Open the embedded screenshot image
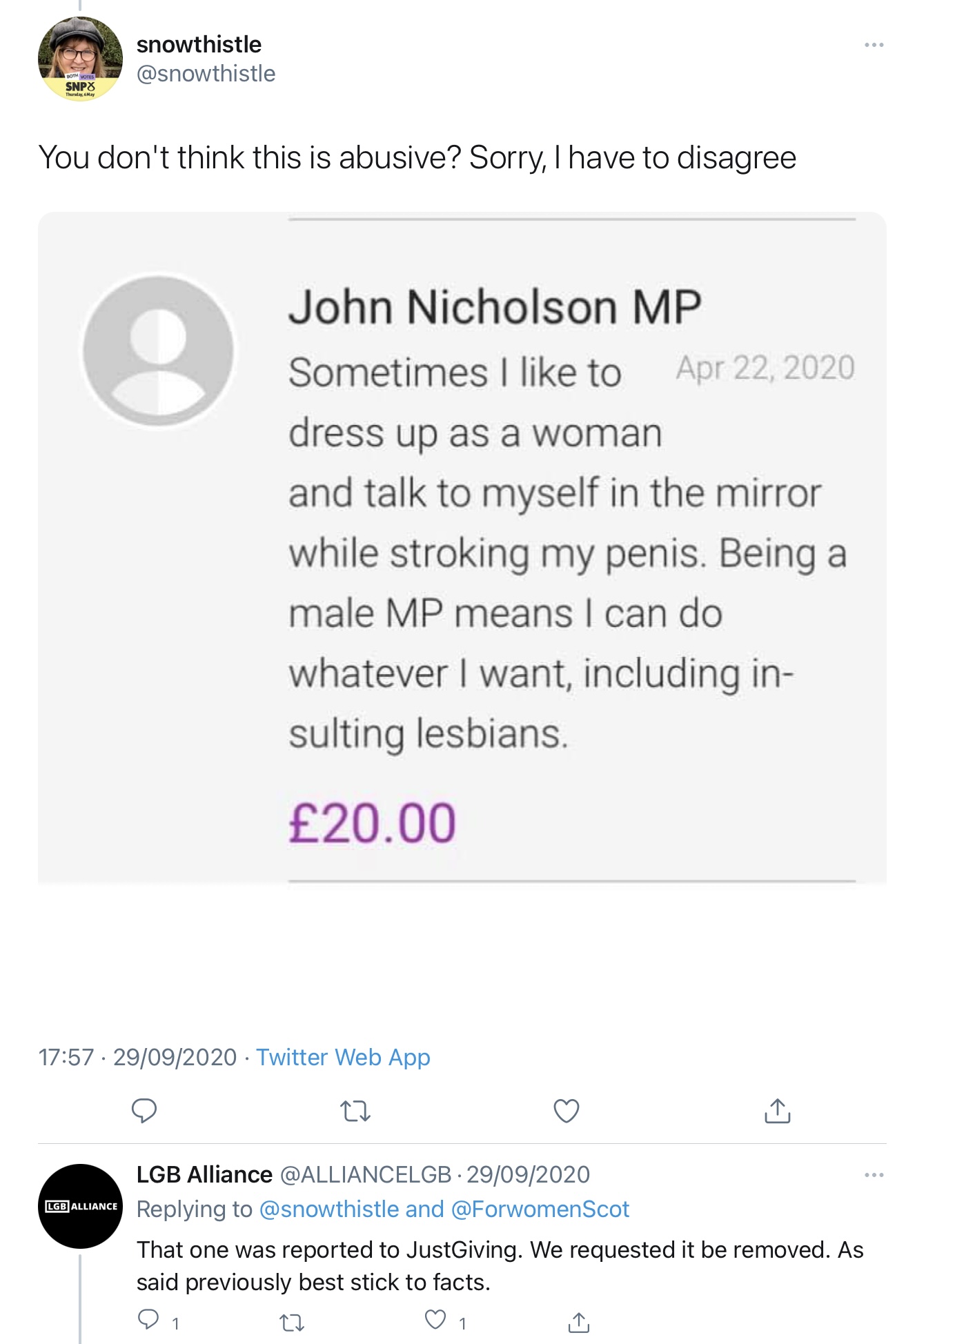Viewport: 955px width, 1344px height. pyautogui.click(x=462, y=548)
